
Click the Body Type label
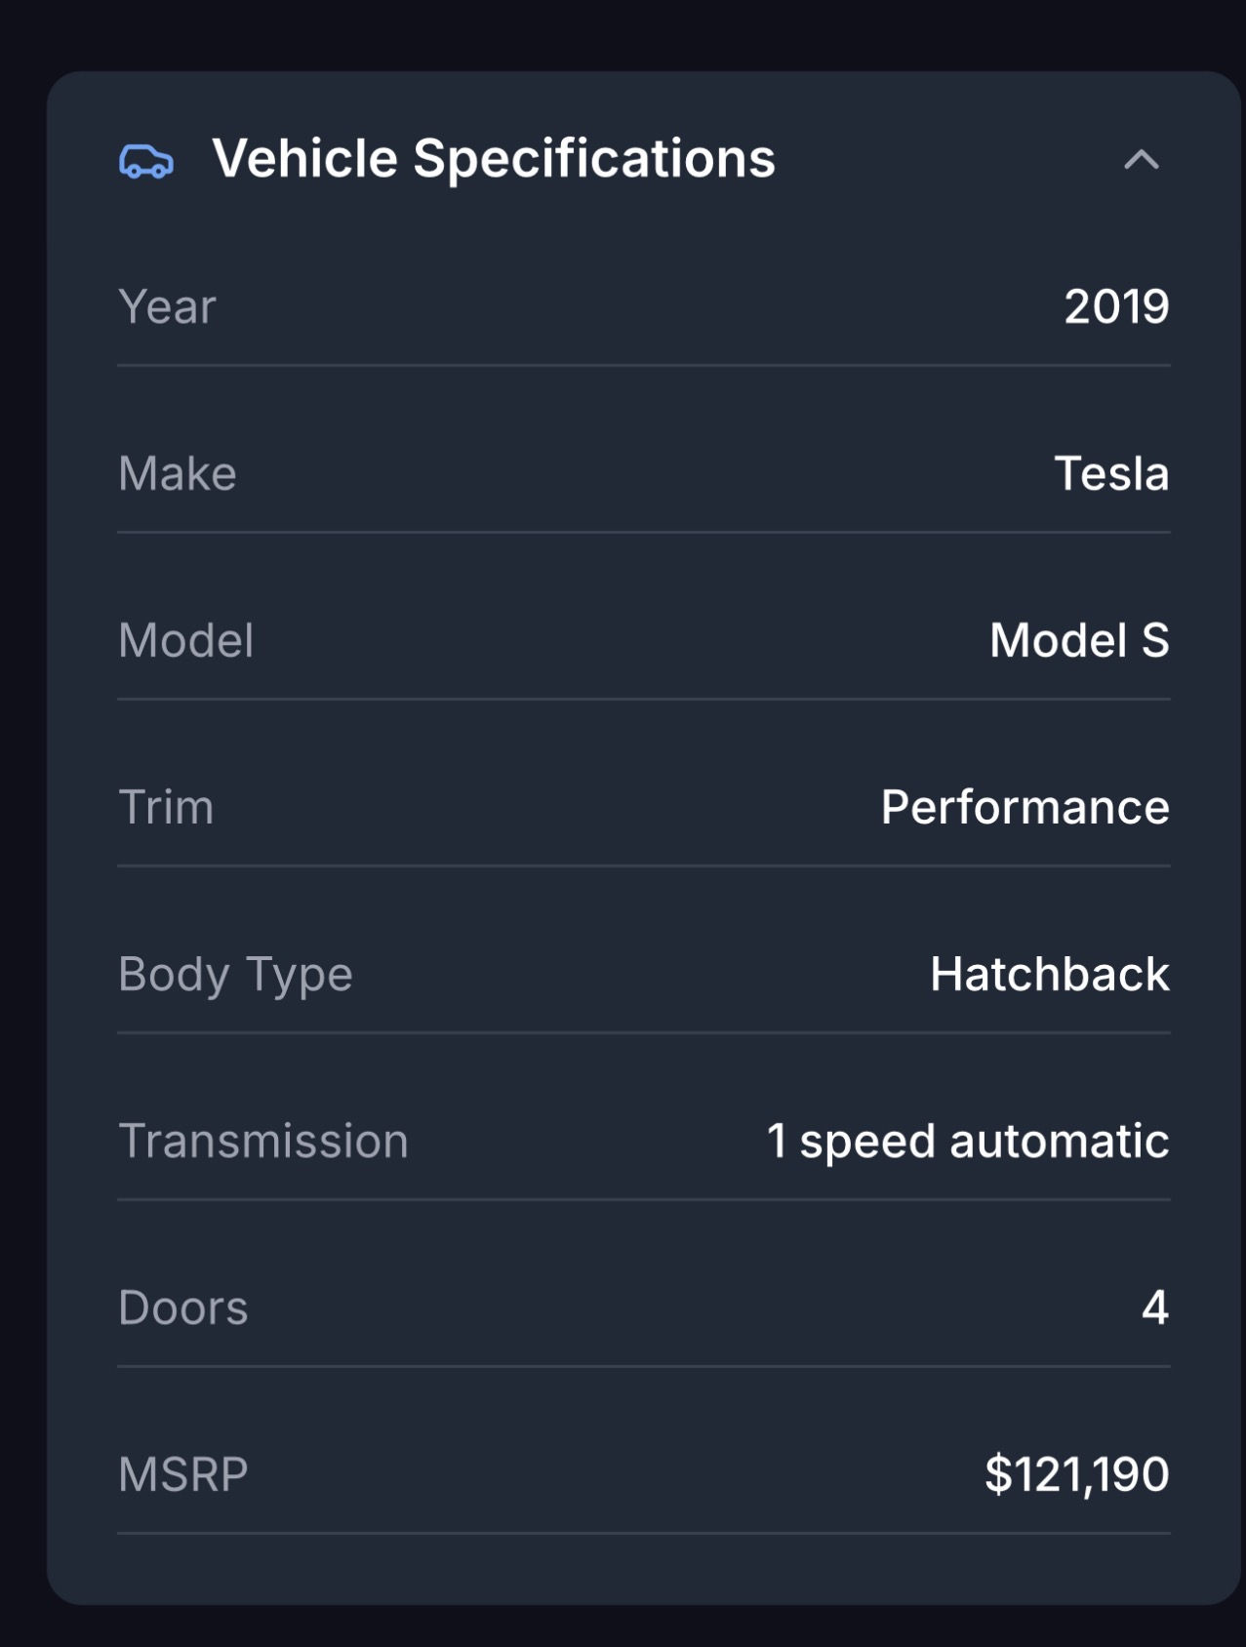[235, 974]
